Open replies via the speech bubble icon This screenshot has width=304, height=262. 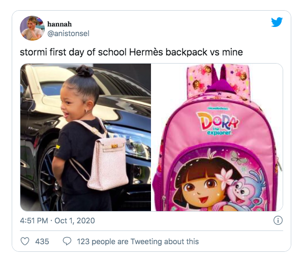(67, 241)
